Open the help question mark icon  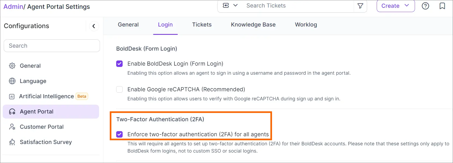[x=425, y=6]
